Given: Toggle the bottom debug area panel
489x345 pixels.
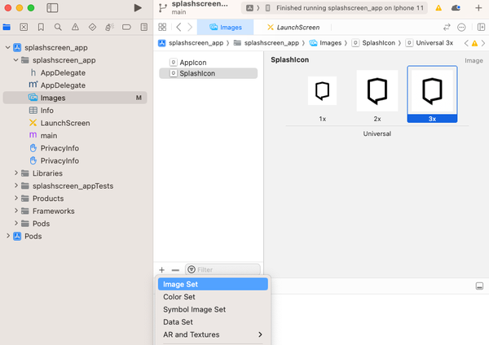Looking at the screenshot, I should pos(479,286).
